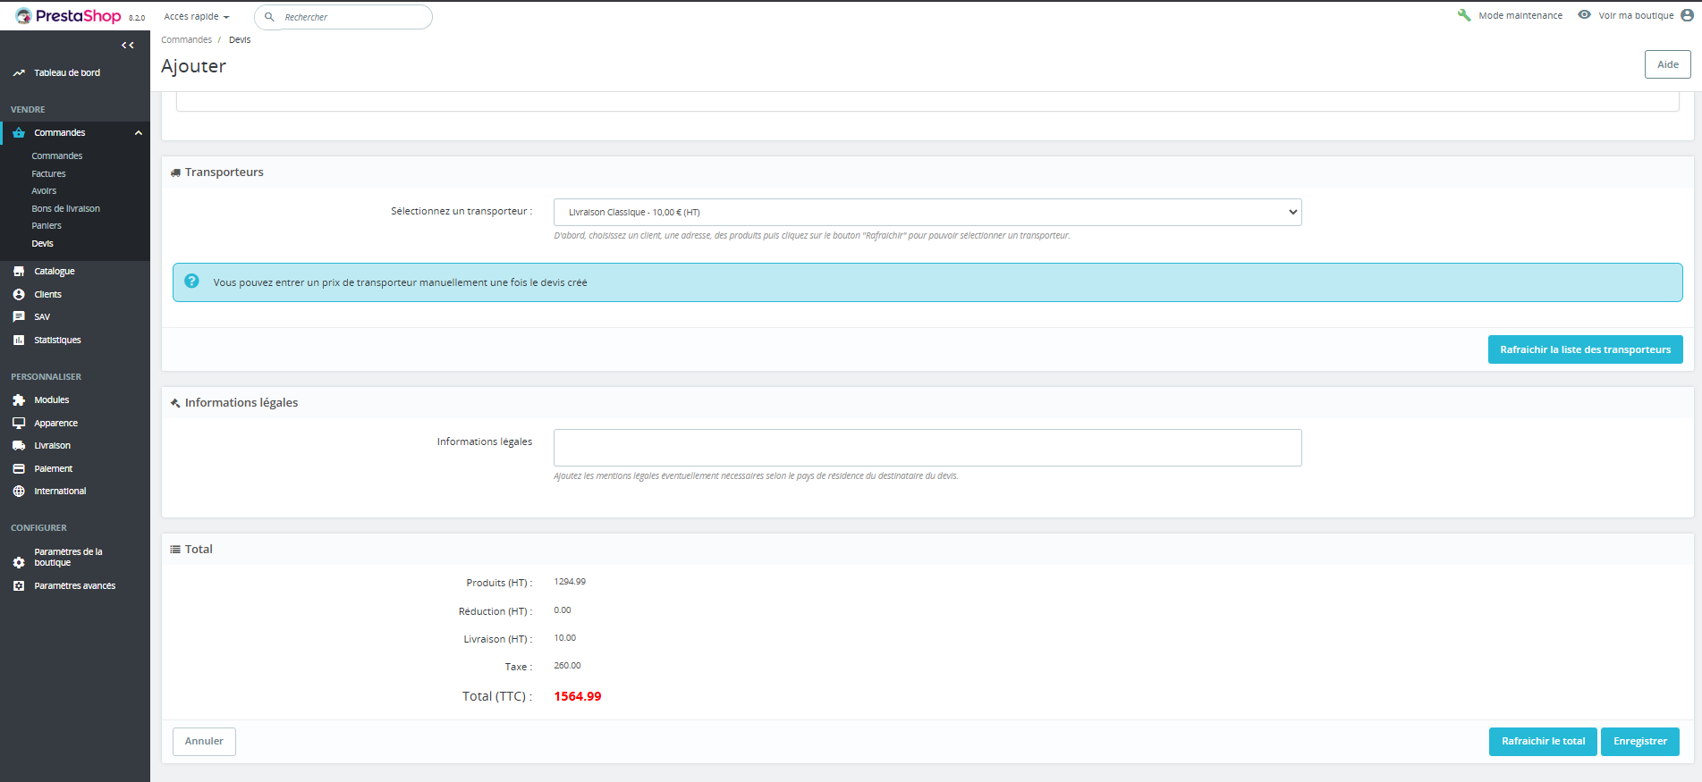Expand the Accès rapide dropdown
Screen dimensions: 1702x782
click(x=197, y=17)
